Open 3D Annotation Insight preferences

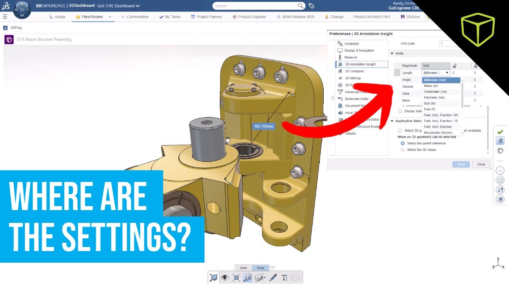(361, 64)
